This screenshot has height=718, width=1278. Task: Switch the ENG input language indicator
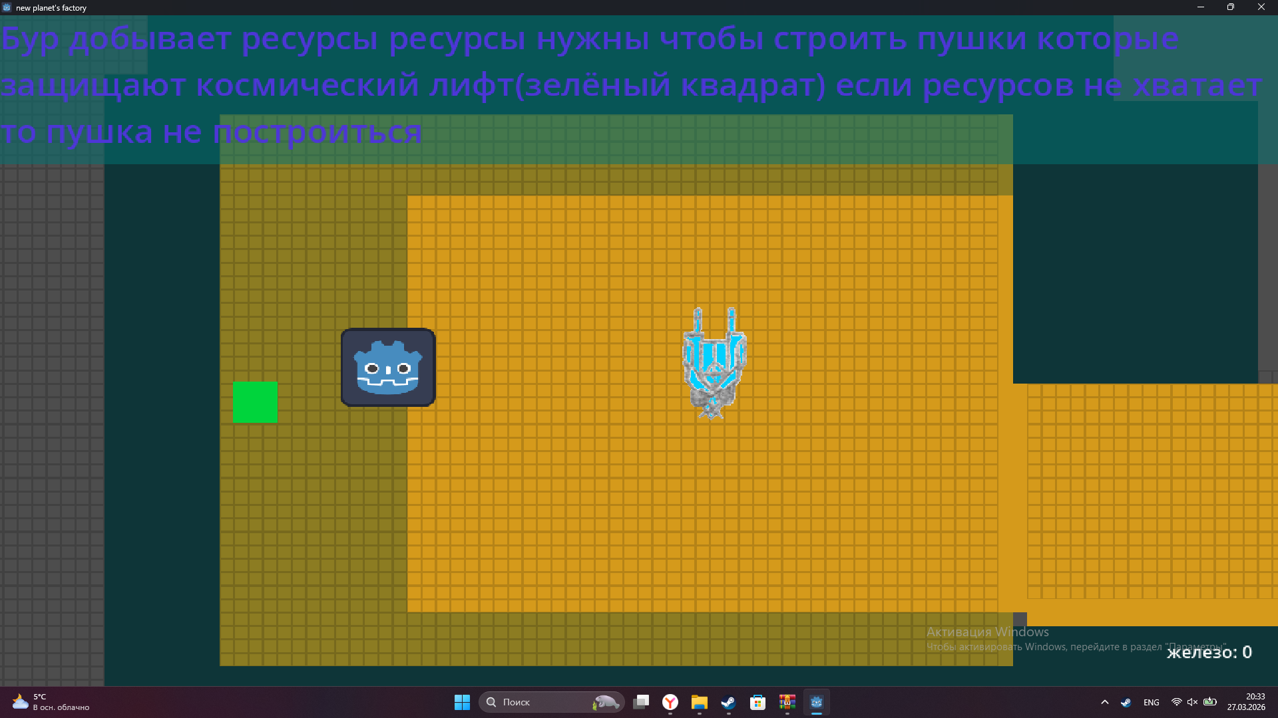pos(1152,702)
